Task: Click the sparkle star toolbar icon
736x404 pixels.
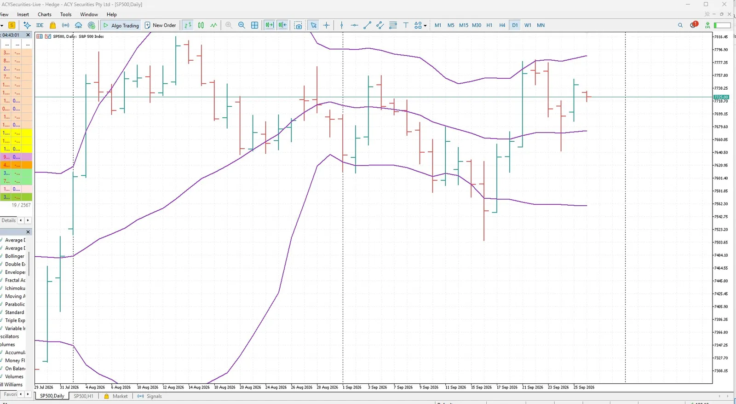Action: click(x=27, y=25)
